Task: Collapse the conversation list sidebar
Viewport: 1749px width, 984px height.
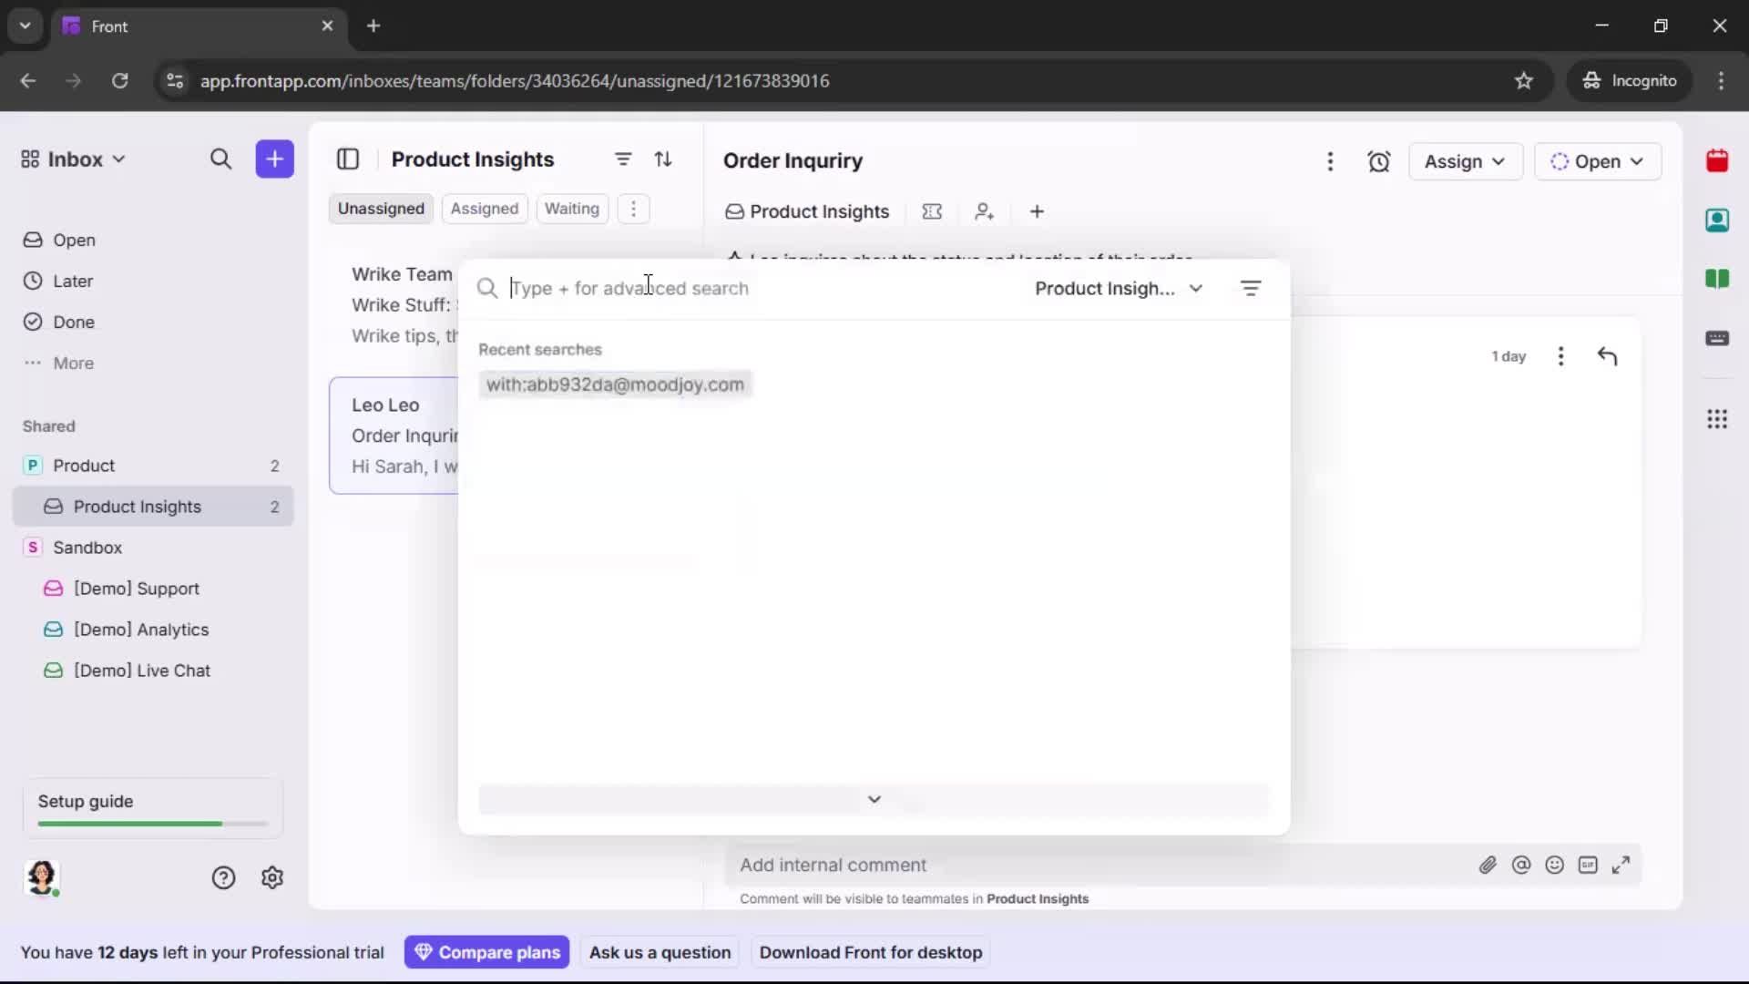Action: pyautogui.click(x=348, y=159)
